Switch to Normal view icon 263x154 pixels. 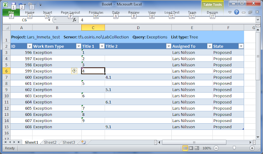[185, 148]
